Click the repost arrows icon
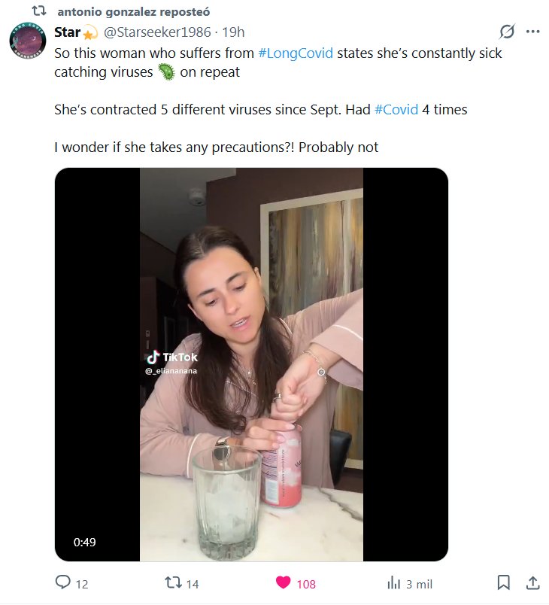This screenshot has width=549, height=605. click(173, 583)
